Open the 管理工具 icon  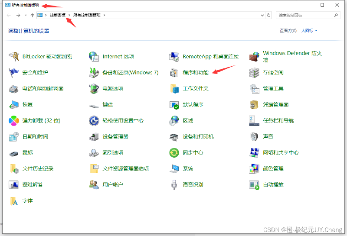tap(254, 89)
